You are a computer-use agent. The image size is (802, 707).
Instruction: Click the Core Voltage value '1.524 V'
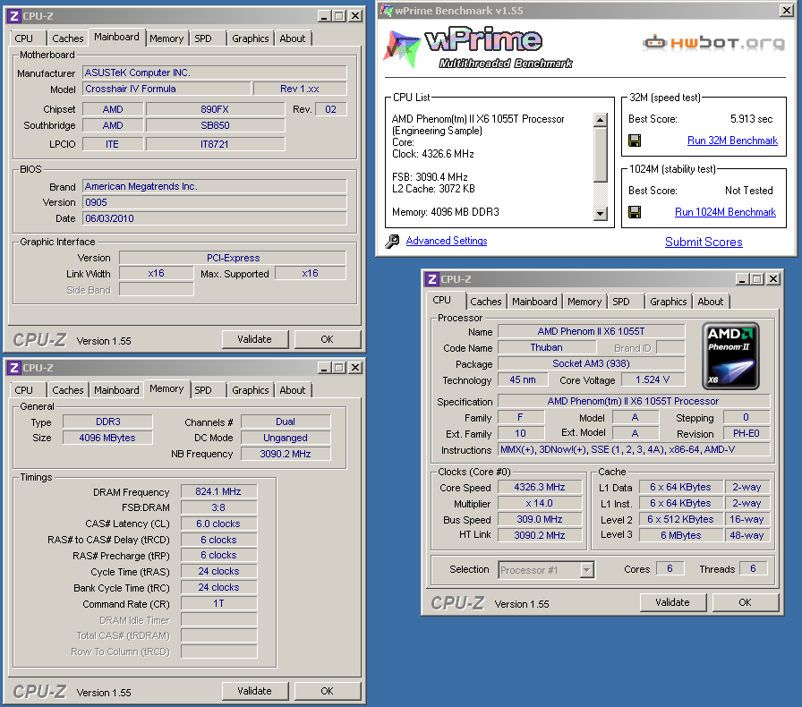click(653, 379)
